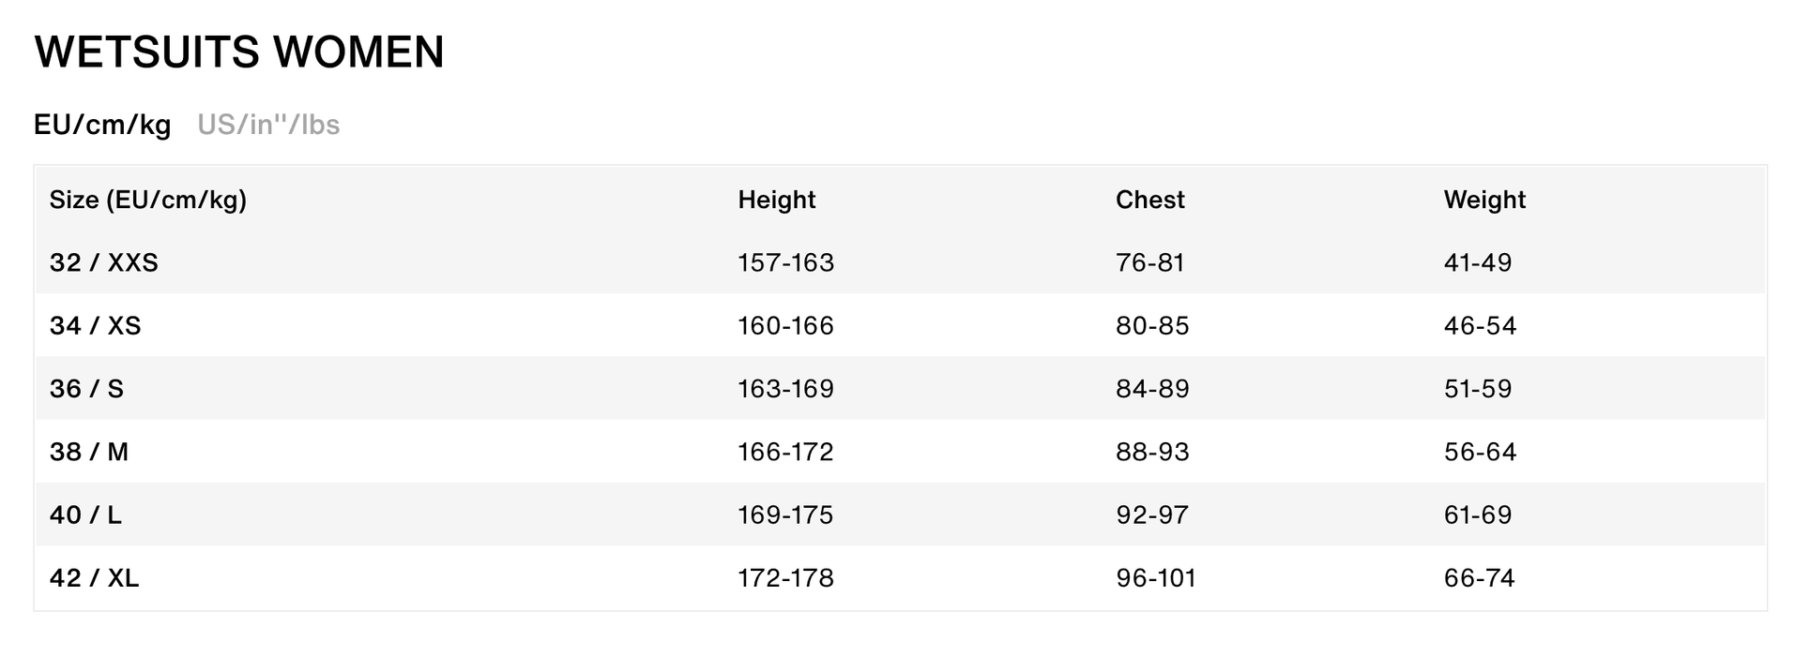Click chest value 96-101 cell

coord(1156,578)
